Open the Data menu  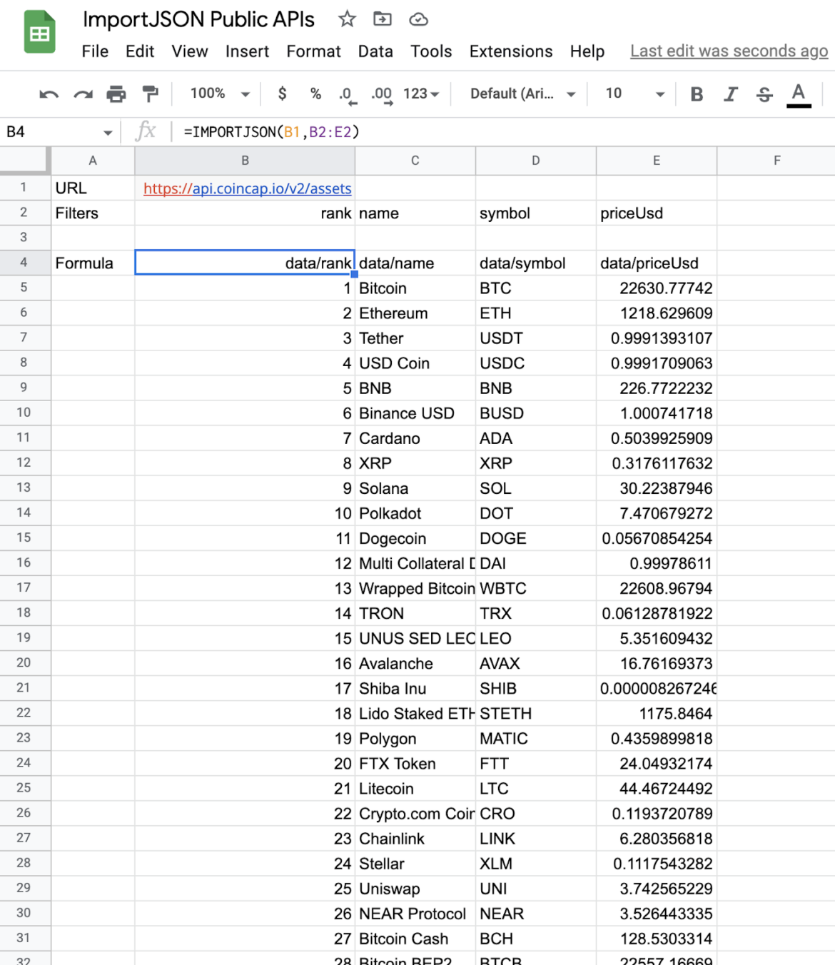pos(375,51)
